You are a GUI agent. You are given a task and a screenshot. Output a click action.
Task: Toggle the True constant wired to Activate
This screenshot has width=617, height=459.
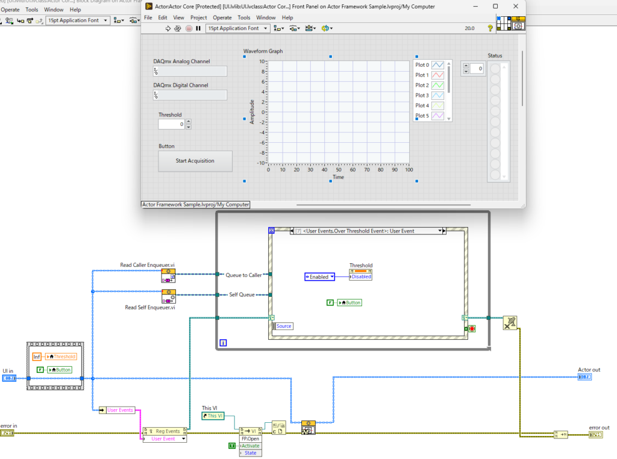tap(232, 446)
